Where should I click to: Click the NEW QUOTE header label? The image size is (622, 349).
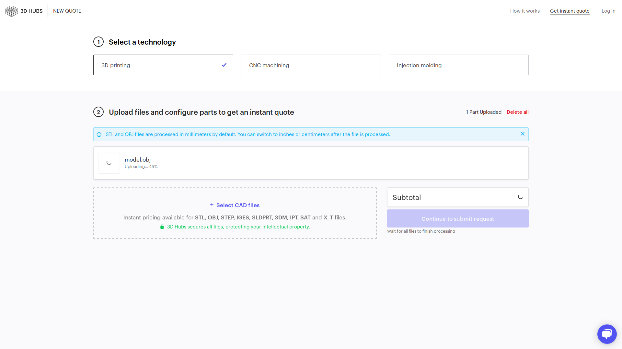point(67,11)
